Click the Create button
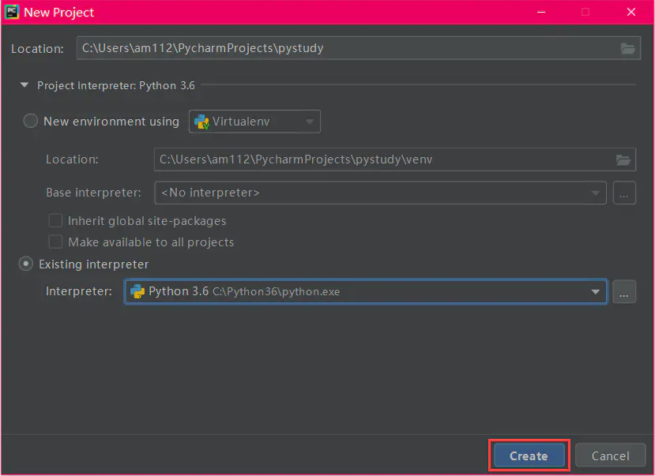 pyautogui.click(x=529, y=455)
